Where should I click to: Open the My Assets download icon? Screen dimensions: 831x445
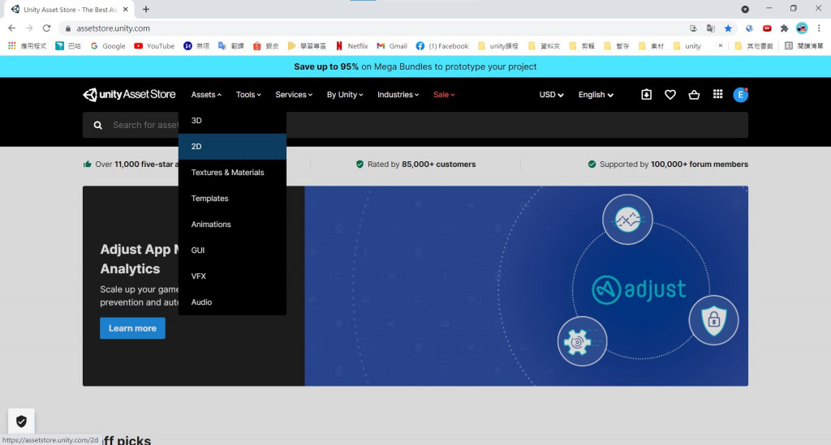point(646,95)
